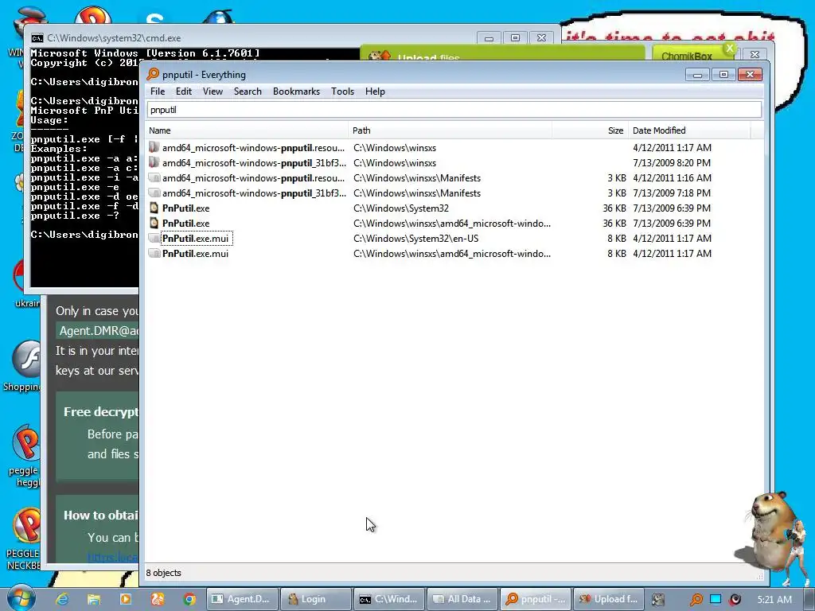Click the date 7/13/2009 7:18 PM
This screenshot has width=815, height=611.
672,193
